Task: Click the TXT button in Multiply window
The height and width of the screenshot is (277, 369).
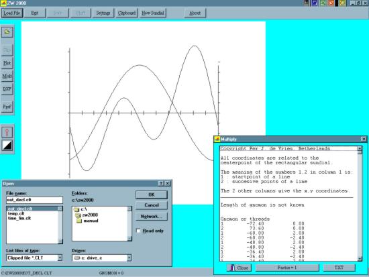Action: pyautogui.click(x=339, y=268)
